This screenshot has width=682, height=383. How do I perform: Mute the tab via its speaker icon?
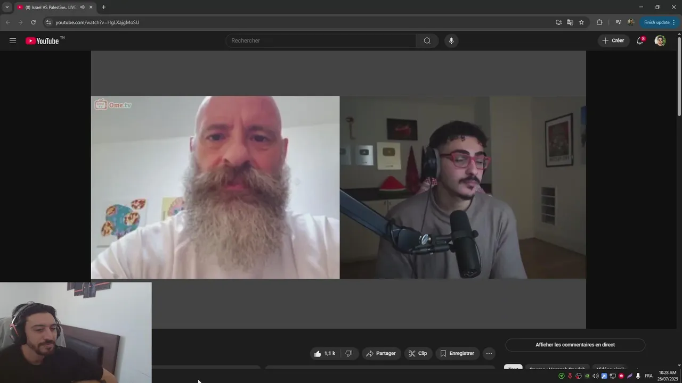pyautogui.click(x=83, y=7)
